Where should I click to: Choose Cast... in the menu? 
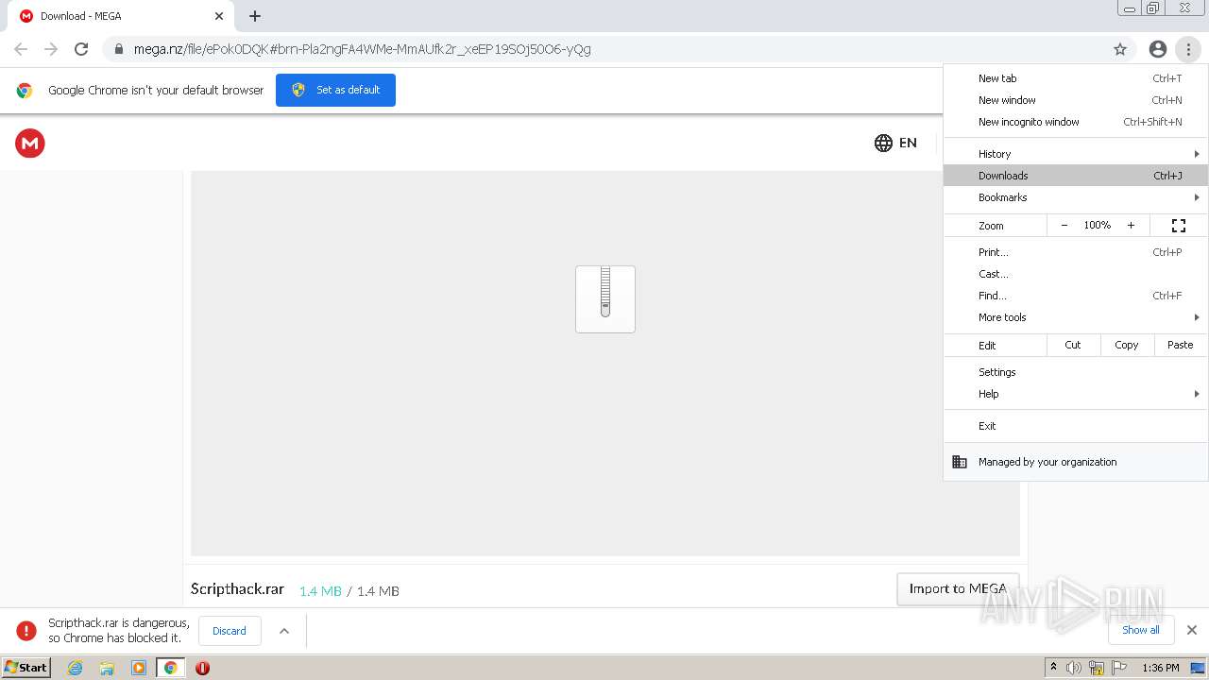coord(1076,274)
